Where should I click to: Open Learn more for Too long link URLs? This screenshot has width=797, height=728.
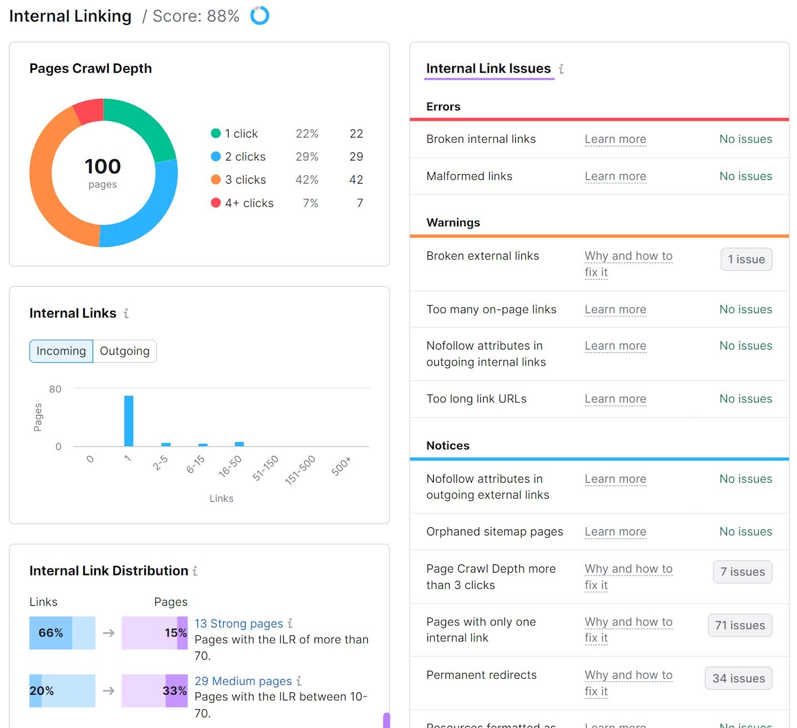615,399
